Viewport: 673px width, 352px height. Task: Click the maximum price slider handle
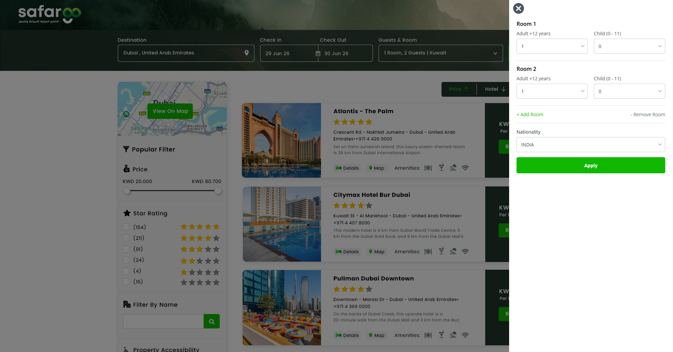pos(218,191)
